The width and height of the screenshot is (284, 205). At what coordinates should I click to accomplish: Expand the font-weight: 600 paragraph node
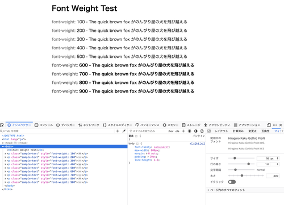pos(5,171)
